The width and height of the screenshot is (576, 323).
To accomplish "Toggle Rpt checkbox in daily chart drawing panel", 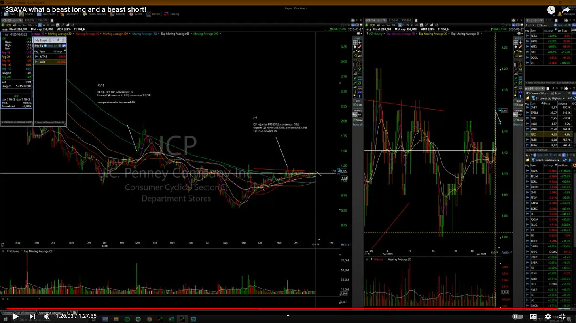I will [354, 101].
